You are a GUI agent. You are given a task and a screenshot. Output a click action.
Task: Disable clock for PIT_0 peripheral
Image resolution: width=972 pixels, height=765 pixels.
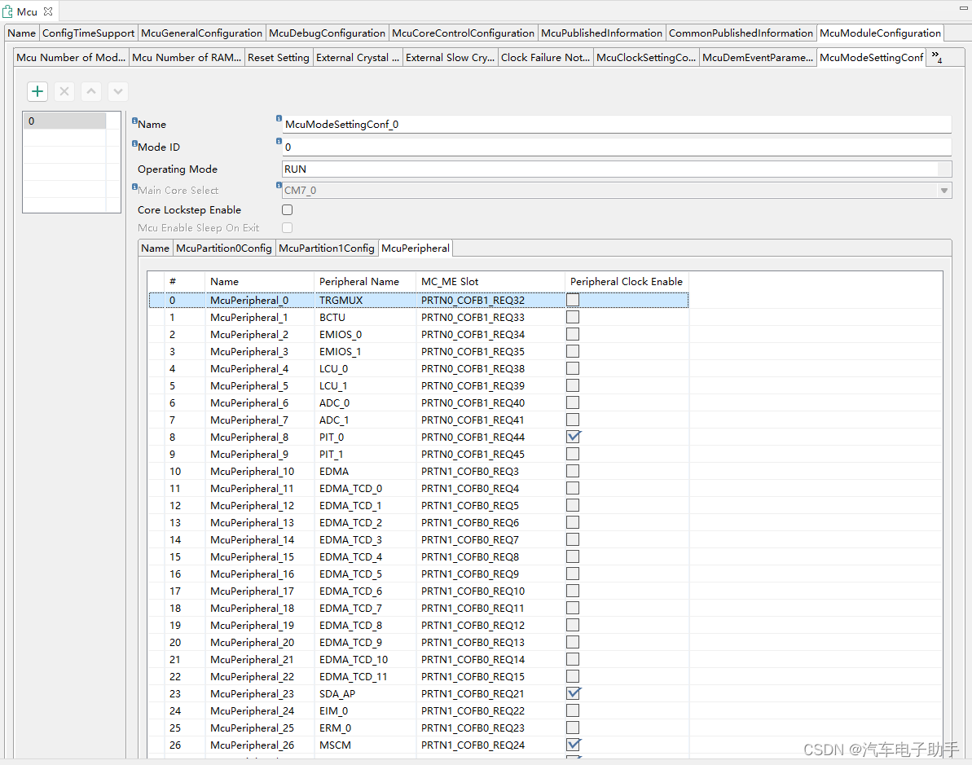(573, 437)
